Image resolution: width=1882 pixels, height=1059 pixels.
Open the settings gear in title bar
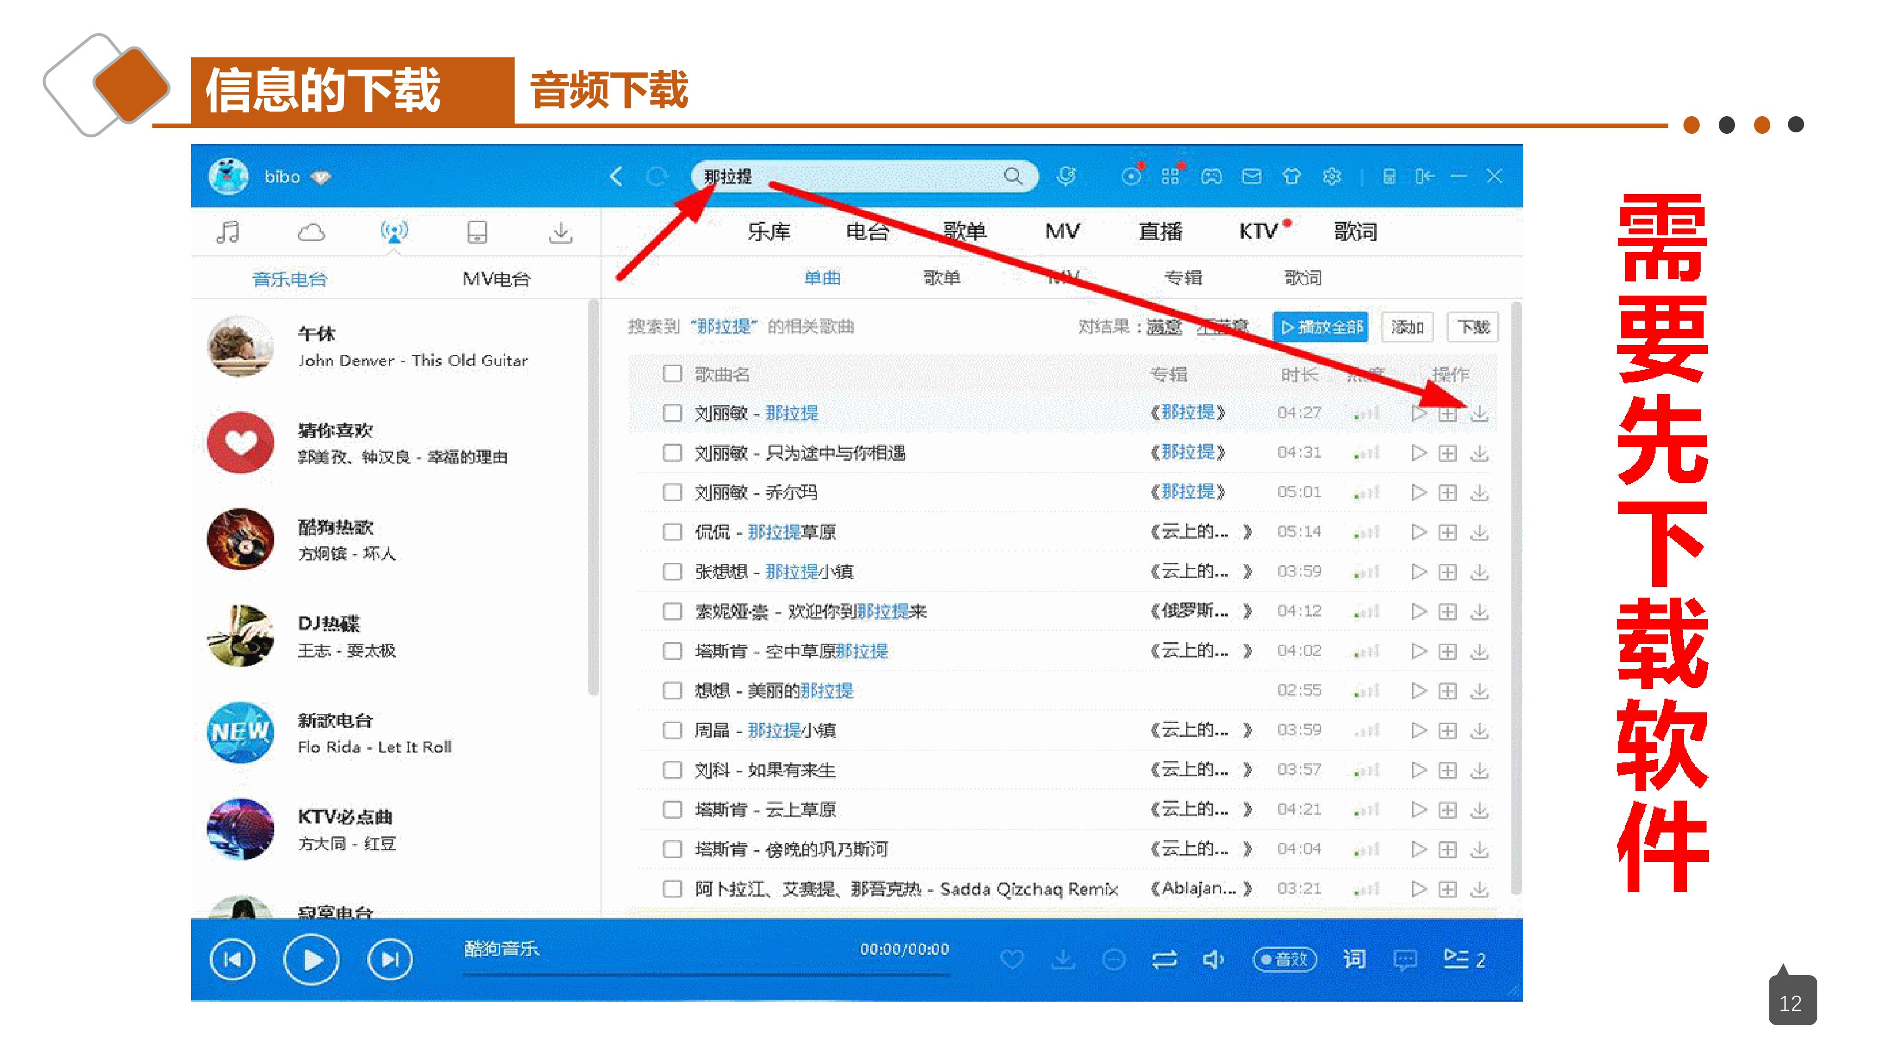tap(1332, 177)
